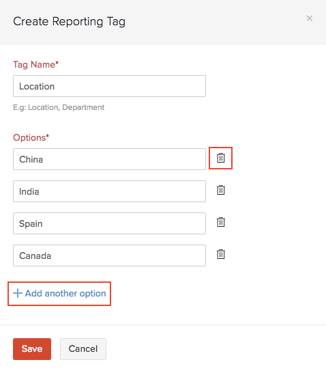The height and width of the screenshot is (373, 326).
Task: Click the 'Create Reporting Tag' title
Action: point(69,22)
